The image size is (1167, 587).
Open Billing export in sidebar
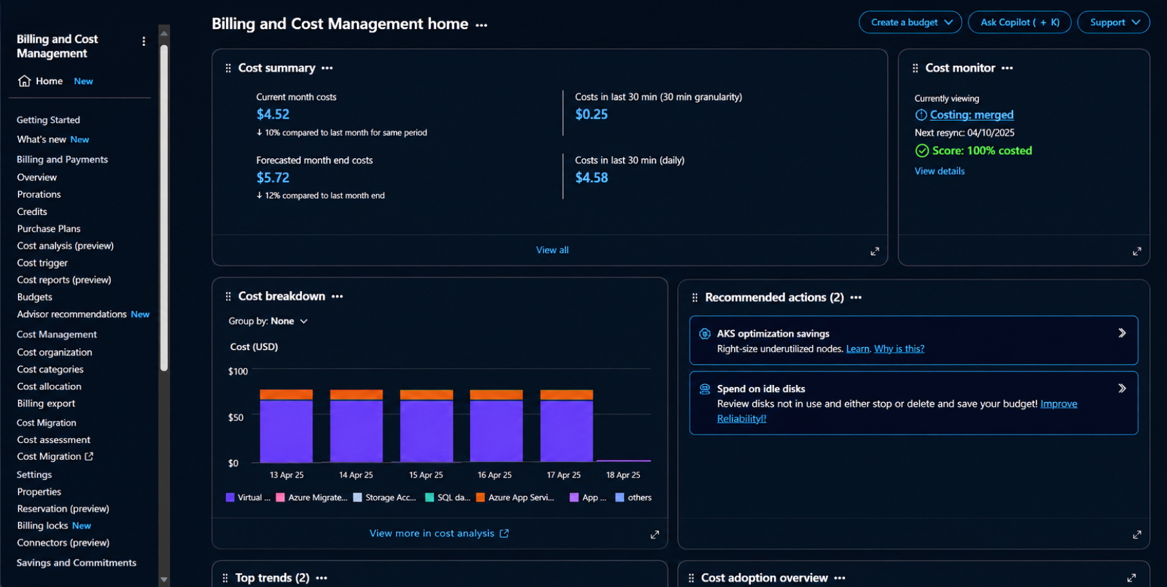(x=46, y=403)
